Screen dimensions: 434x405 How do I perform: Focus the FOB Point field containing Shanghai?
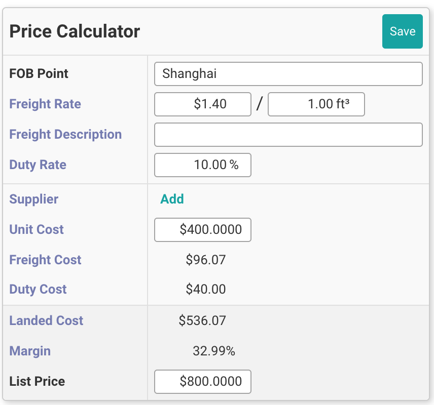[x=288, y=74]
